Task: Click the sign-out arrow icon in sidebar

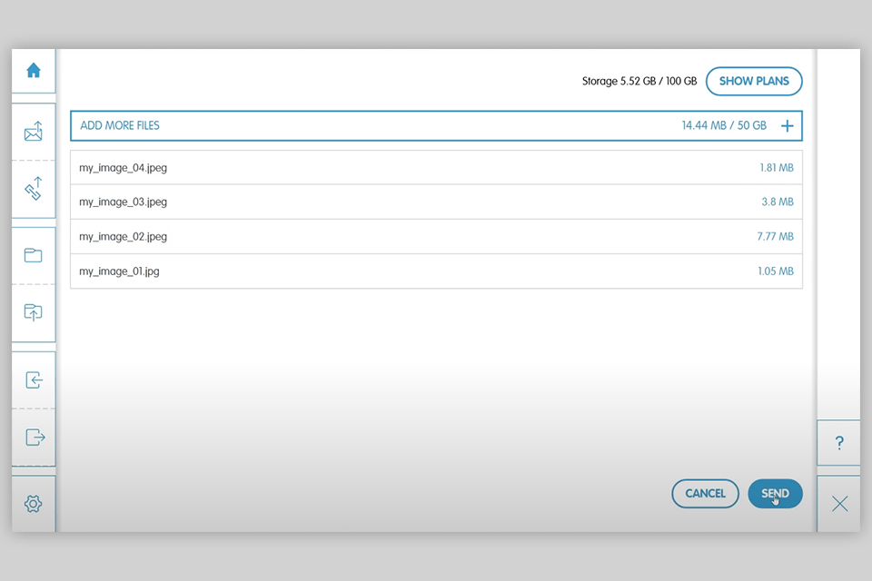Action: tap(35, 438)
